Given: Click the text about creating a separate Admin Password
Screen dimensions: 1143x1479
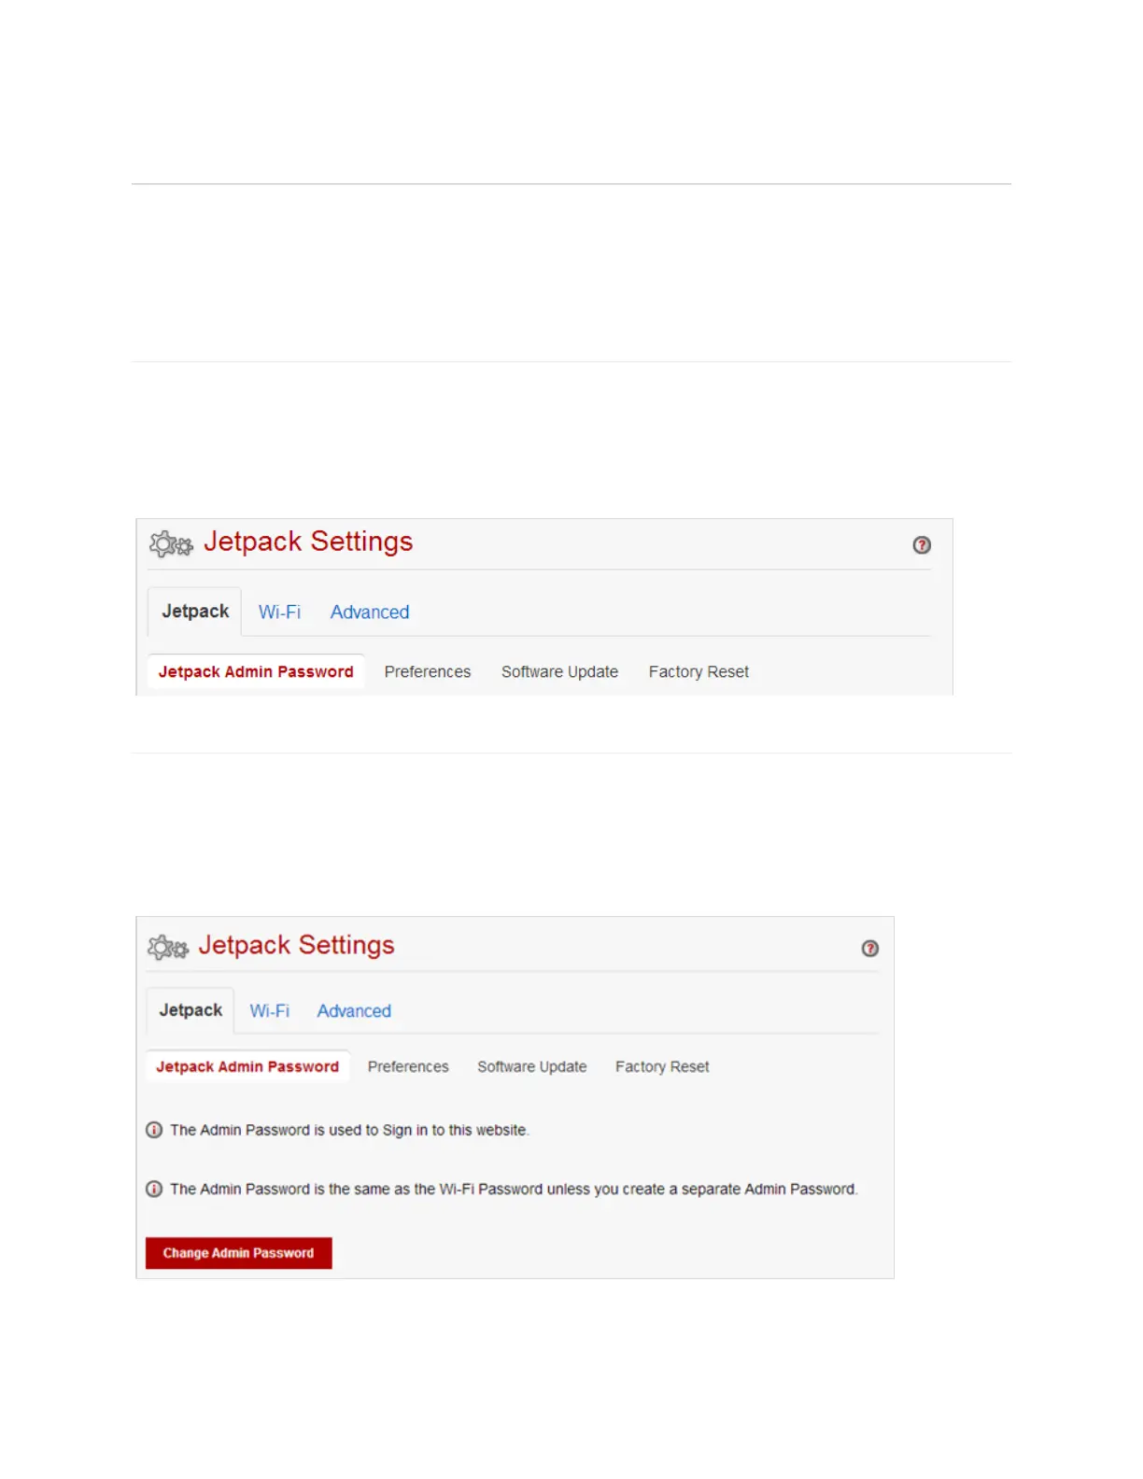Looking at the screenshot, I should pyautogui.click(x=514, y=1189).
